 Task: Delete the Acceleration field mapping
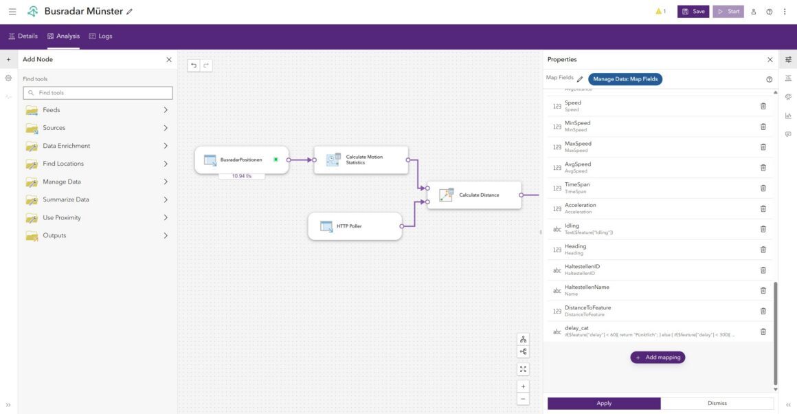coord(763,208)
